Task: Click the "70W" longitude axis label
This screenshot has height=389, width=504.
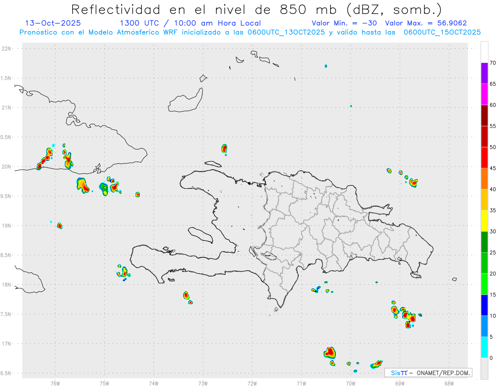Action: click(351, 383)
